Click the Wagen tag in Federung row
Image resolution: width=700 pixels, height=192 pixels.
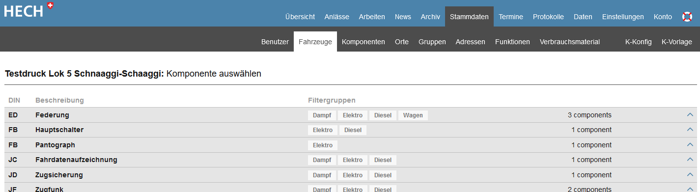point(413,115)
